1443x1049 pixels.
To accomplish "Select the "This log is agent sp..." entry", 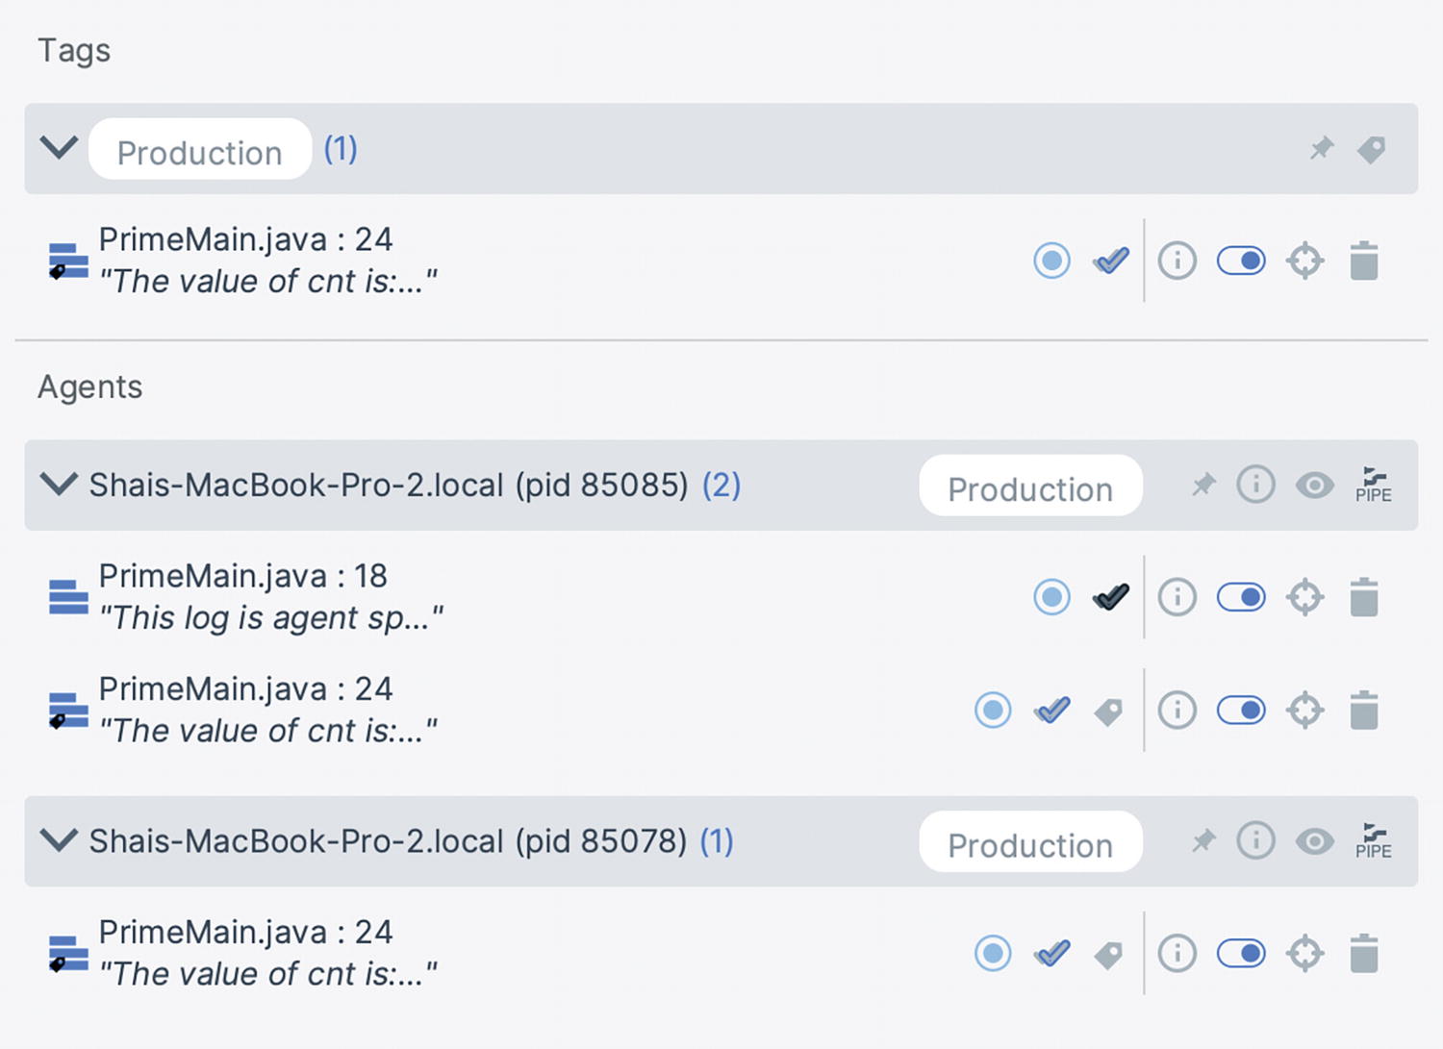I will [270, 617].
